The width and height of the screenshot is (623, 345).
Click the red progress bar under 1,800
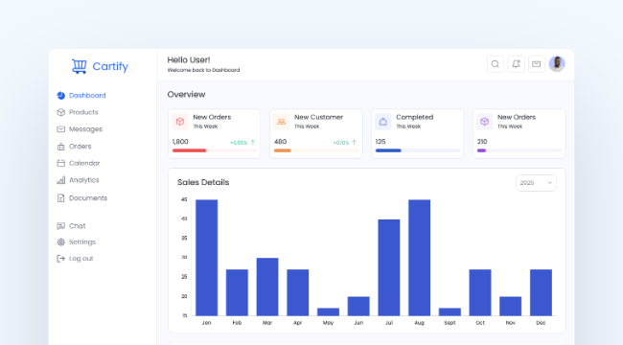click(x=189, y=150)
